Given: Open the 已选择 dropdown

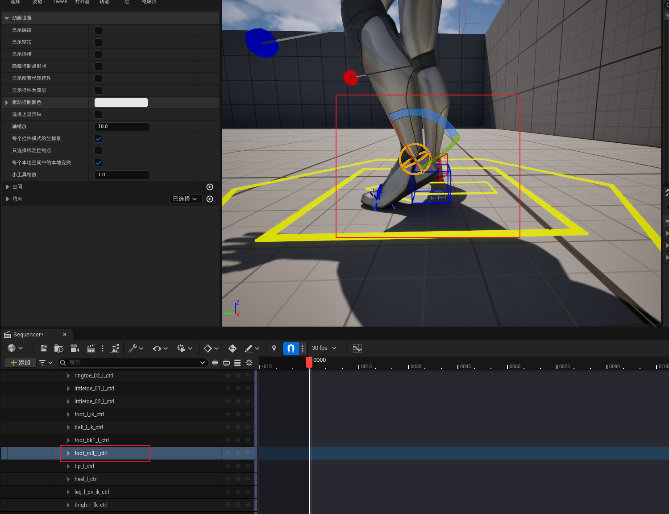Looking at the screenshot, I should [185, 199].
